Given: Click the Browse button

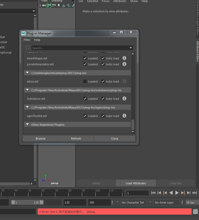Looking at the screenshot, I should [41, 139].
